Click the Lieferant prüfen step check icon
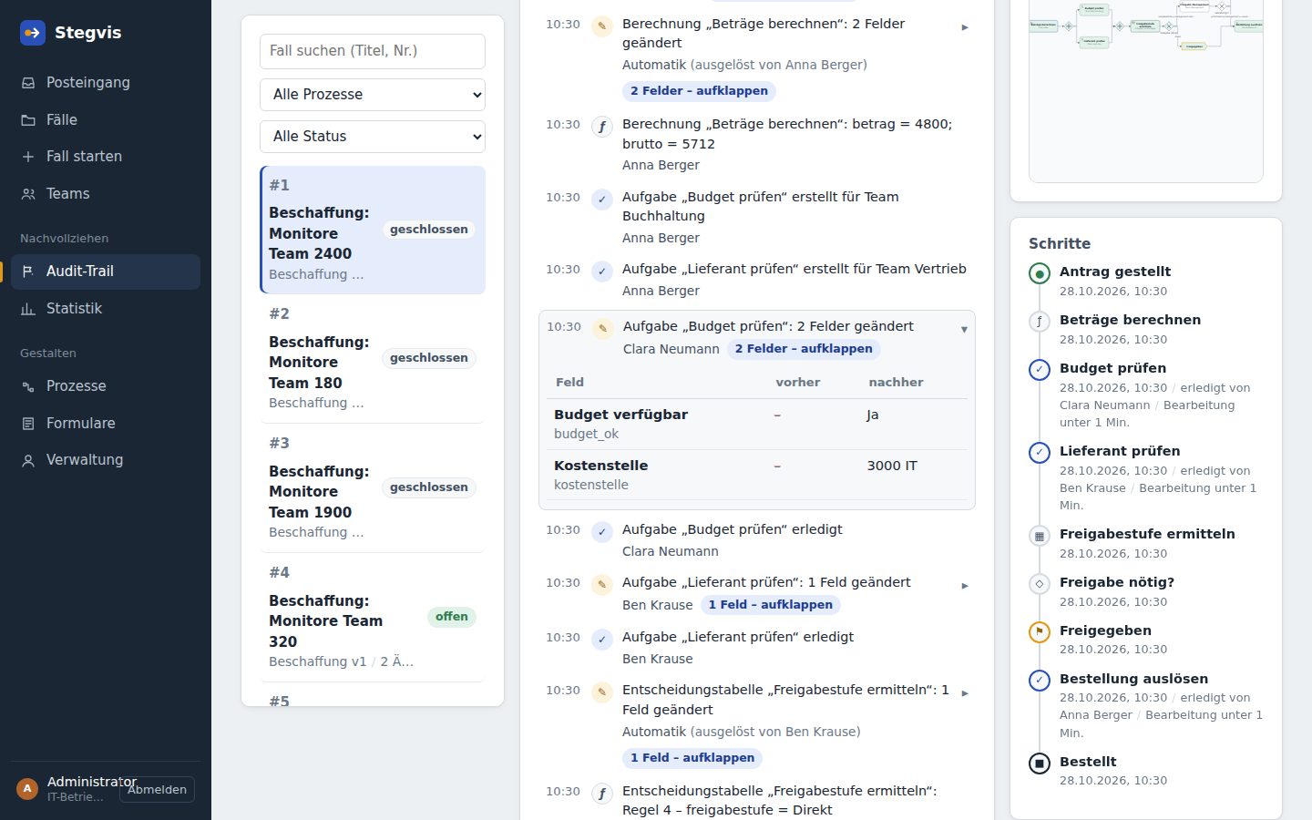The height and width of the screenshot is (820, 1312). [1040, 453]
